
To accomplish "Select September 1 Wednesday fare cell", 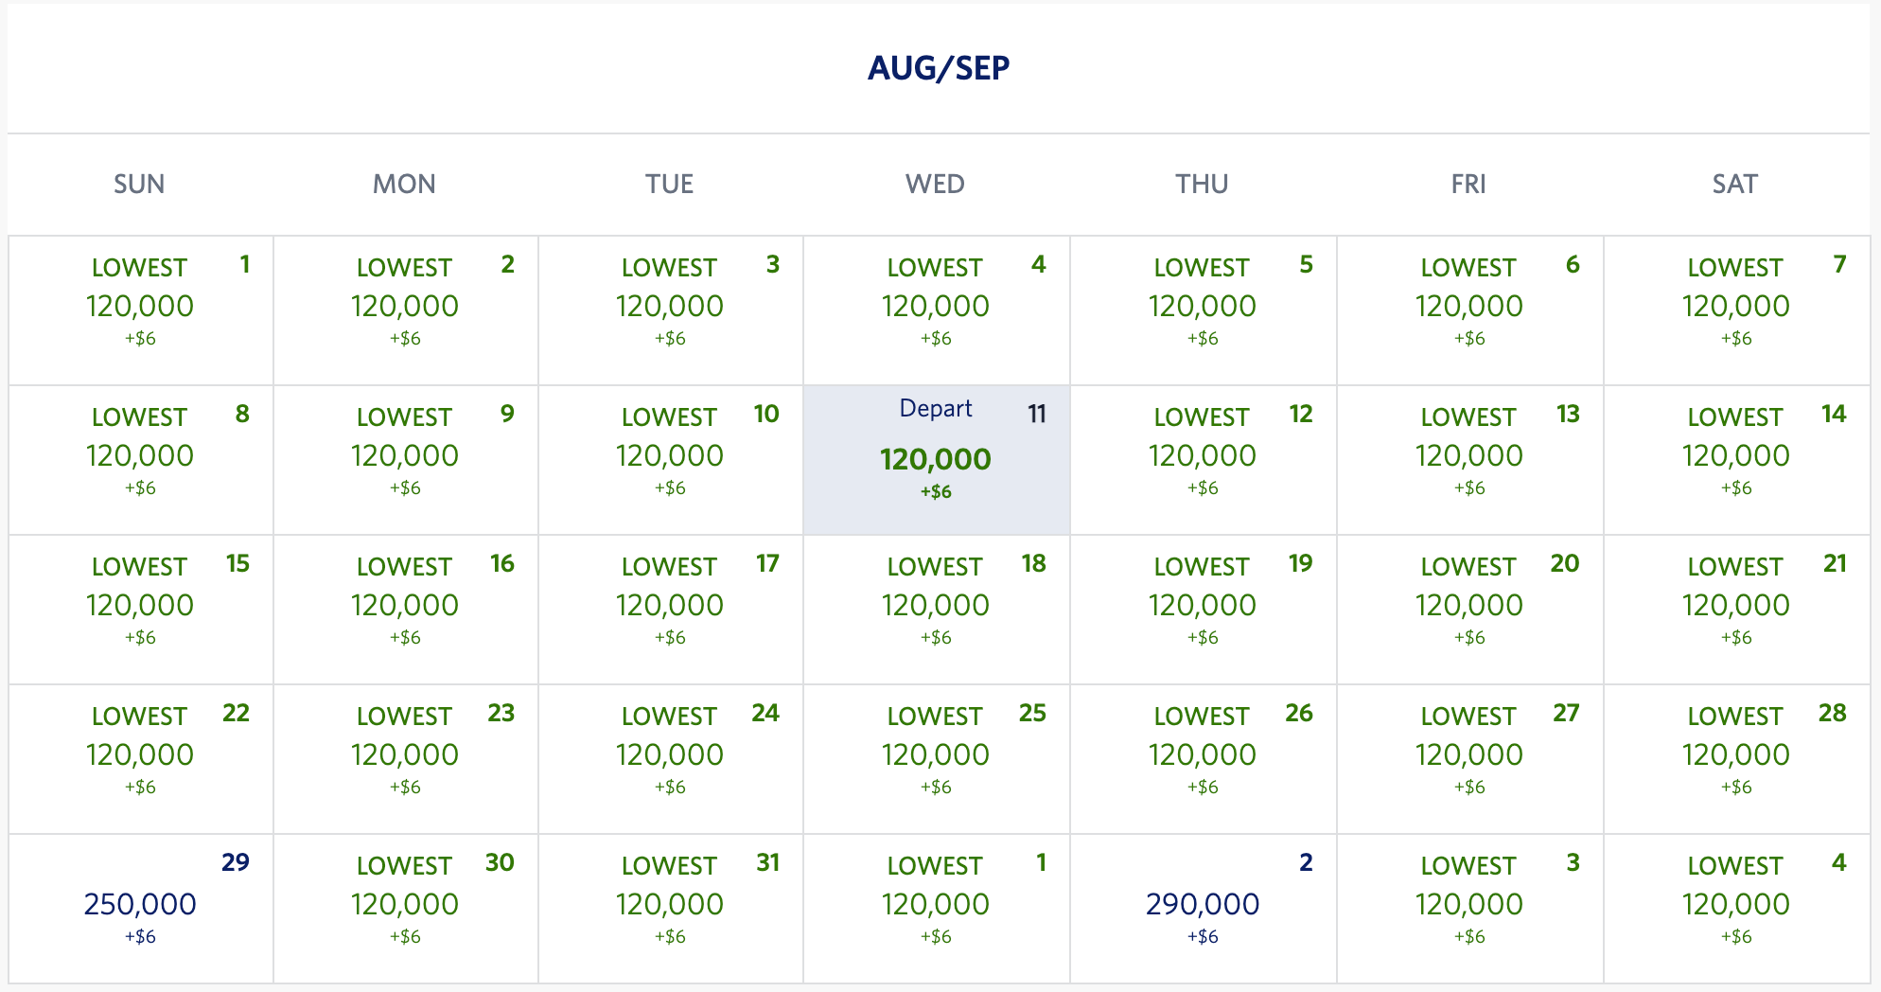I will (936, 906).
